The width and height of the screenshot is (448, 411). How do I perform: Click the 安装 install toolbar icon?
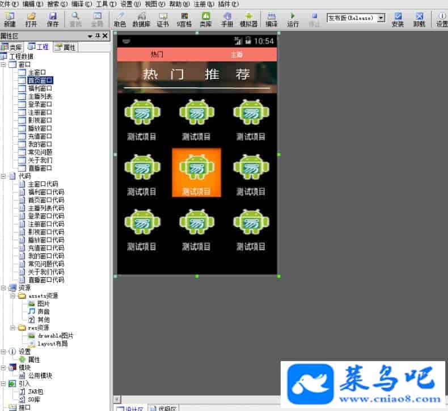398,19
